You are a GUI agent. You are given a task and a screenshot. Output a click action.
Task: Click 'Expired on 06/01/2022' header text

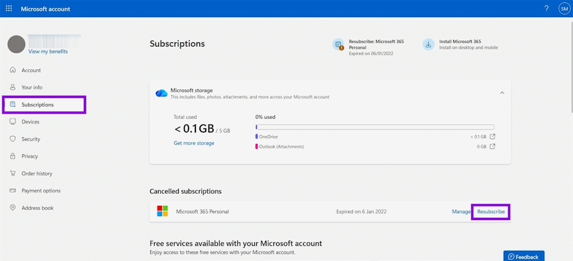tap(371, 53)
